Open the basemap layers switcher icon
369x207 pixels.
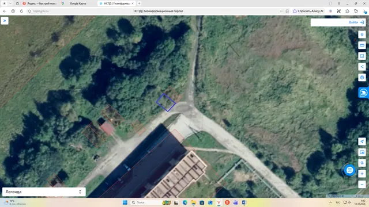pos(362,152)
